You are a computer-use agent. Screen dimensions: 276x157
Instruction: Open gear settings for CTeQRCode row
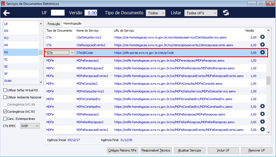coord(263,53)
